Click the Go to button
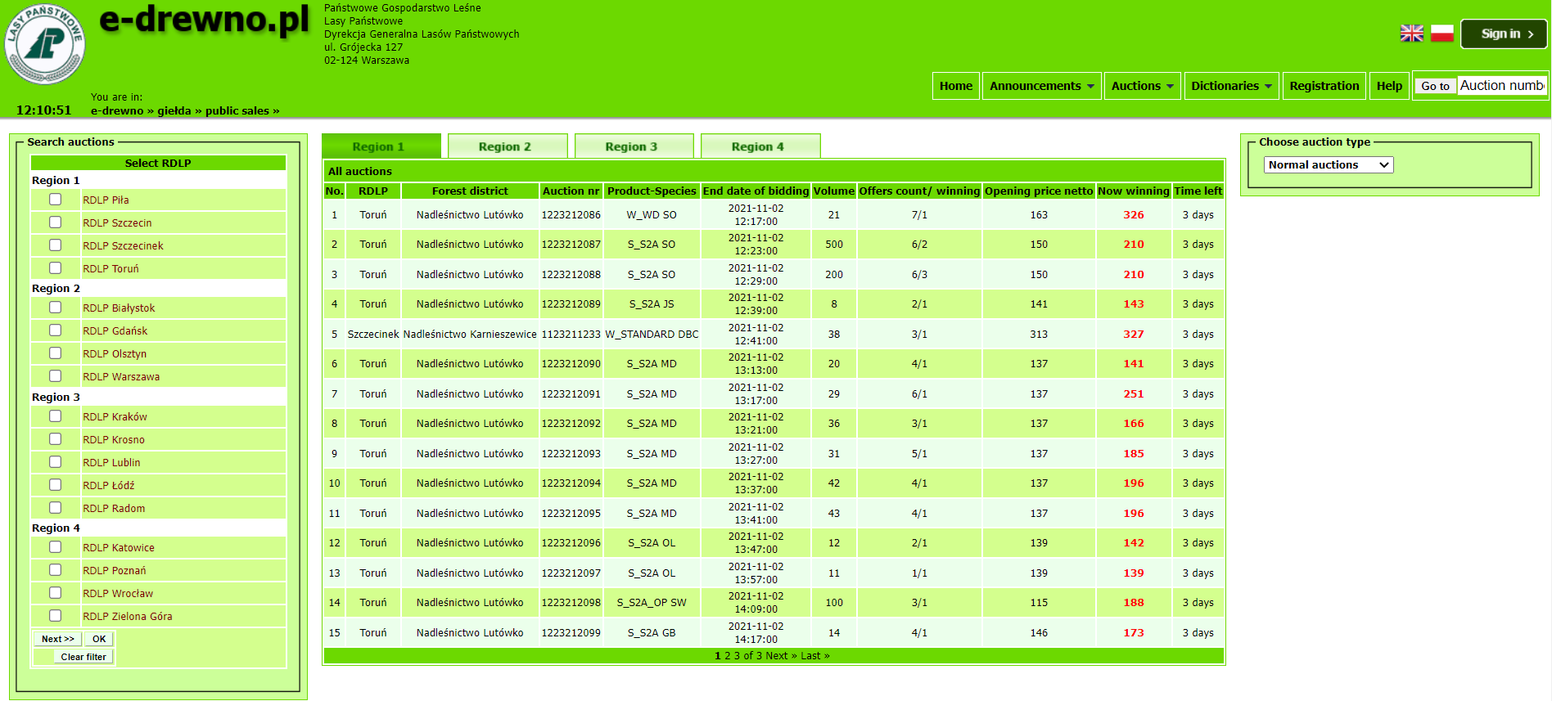The height and width of the screenshot is (701, 1552). [x=1435, y=86]
